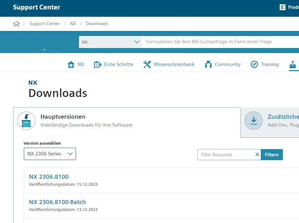Click into the Filter Resources field

click(x=226, y=155)
